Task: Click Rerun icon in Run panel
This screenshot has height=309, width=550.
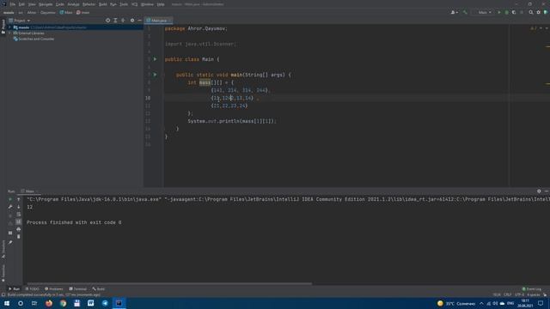Action: point(10,199)
